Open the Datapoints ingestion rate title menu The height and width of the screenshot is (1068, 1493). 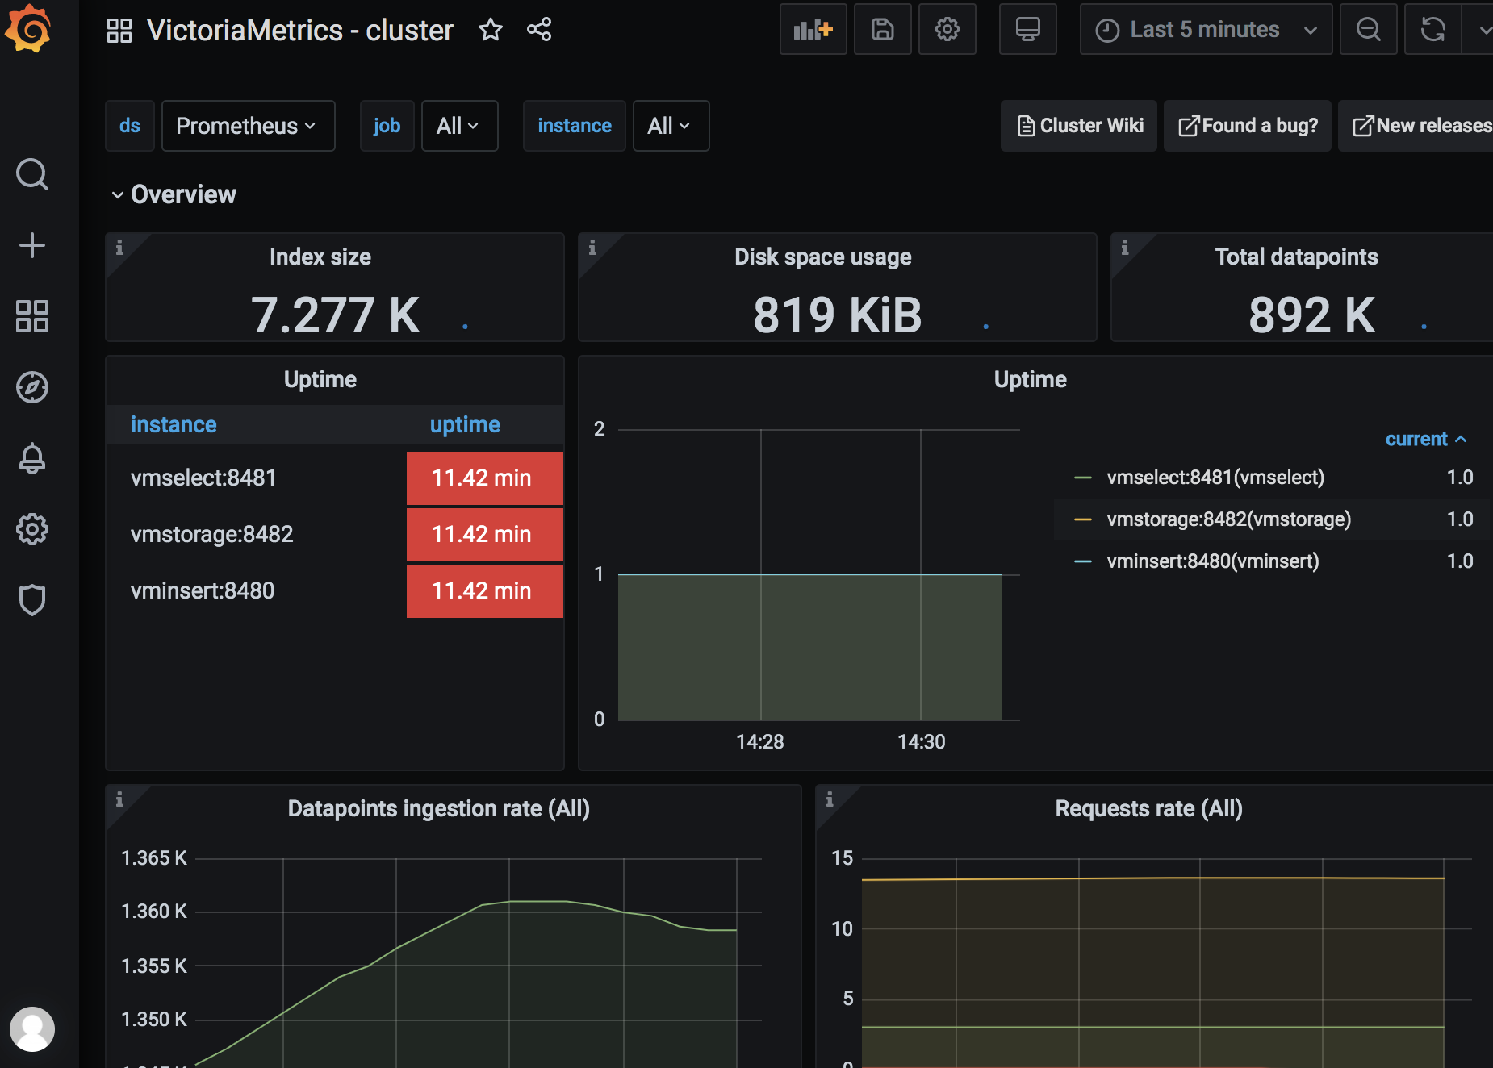pyautogui.click(x=439, y=808)
